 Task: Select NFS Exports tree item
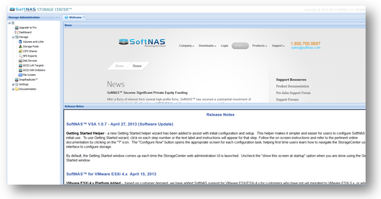coord(30,56)
